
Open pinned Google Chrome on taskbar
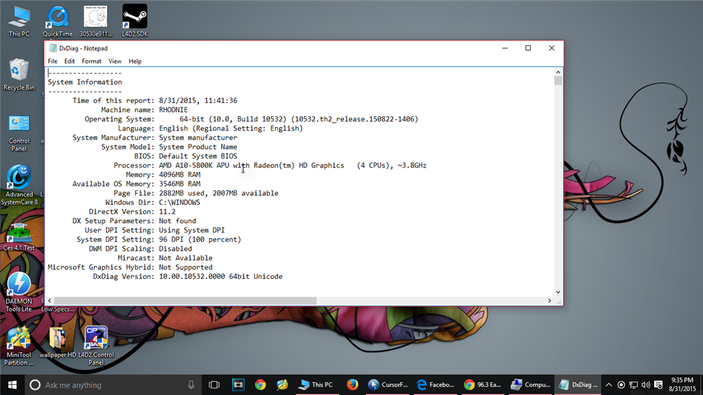[260, 385]
